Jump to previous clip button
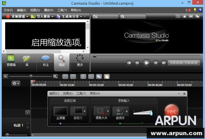The image size is (205, 139). point(129,63)
